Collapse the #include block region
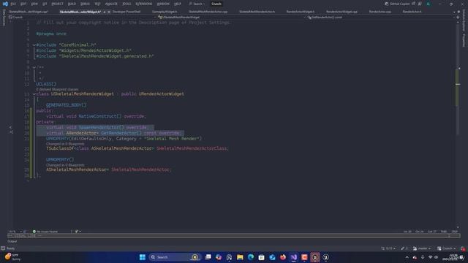Image resolution: width=468 pixels, height=263 pixels. click(x=34, y=45)
